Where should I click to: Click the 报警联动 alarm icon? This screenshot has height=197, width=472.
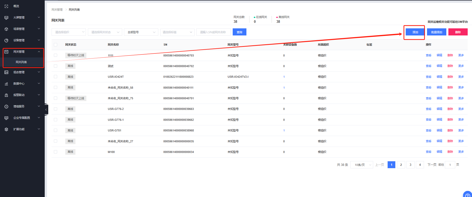point(6,95)
